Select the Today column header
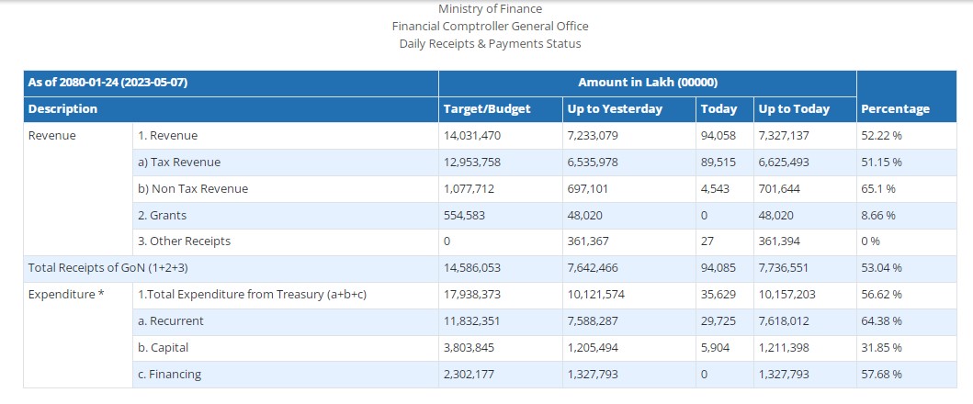 click(718, 108)
